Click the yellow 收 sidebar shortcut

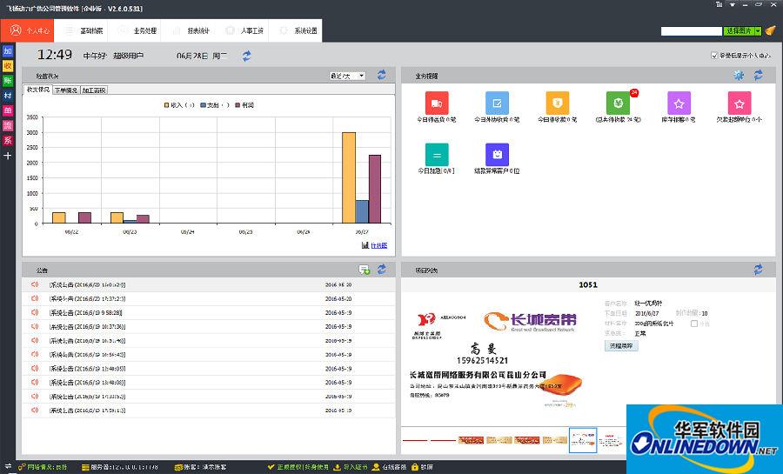click(x=8, y=66)
